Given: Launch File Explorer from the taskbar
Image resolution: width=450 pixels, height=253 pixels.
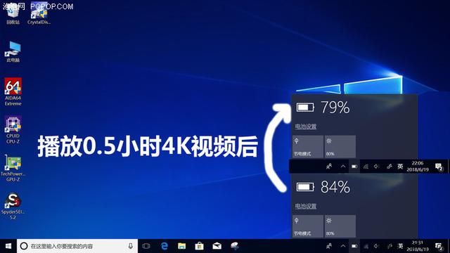Looking at the screenshot, I should coord(181,246).
